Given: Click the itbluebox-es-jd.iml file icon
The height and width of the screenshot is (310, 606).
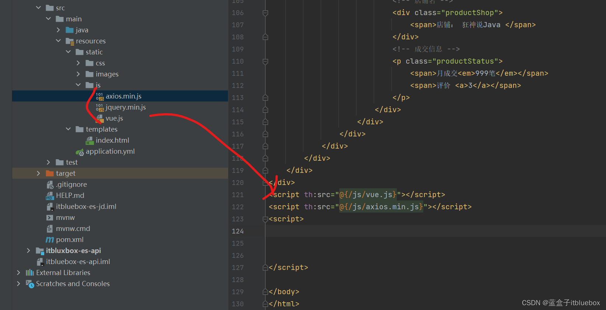Looking at the screenshot, I should tap(50, 207).
